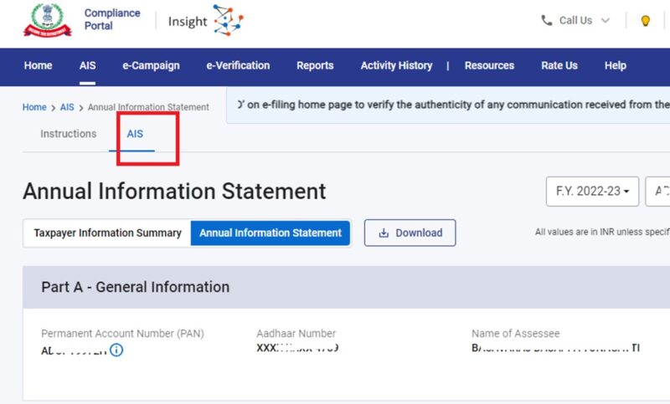The image size is (670, 404).
Task: Open the Reports menu
Action: [315, 66]
